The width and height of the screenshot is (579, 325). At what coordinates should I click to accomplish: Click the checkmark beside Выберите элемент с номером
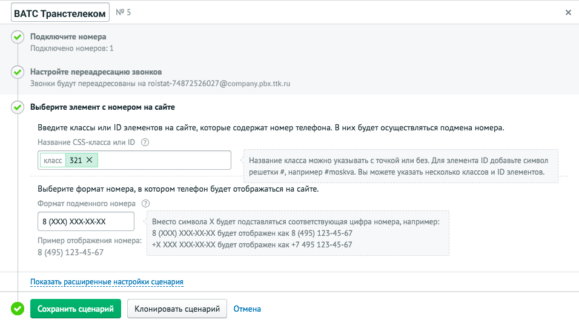(18, 107)
